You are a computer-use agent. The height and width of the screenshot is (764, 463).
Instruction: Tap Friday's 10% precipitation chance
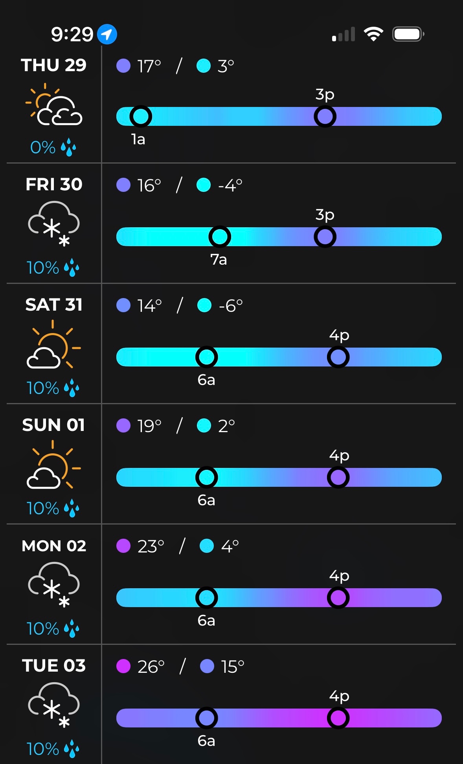click(x=42, y=268)
